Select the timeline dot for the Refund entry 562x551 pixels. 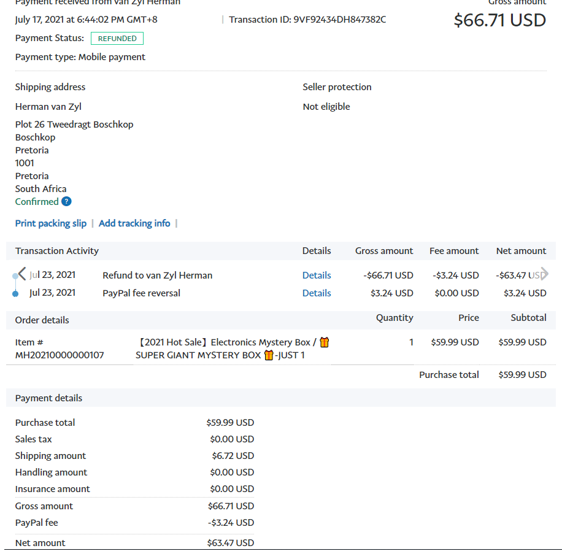pyautogui.click(x=15, y=276)
